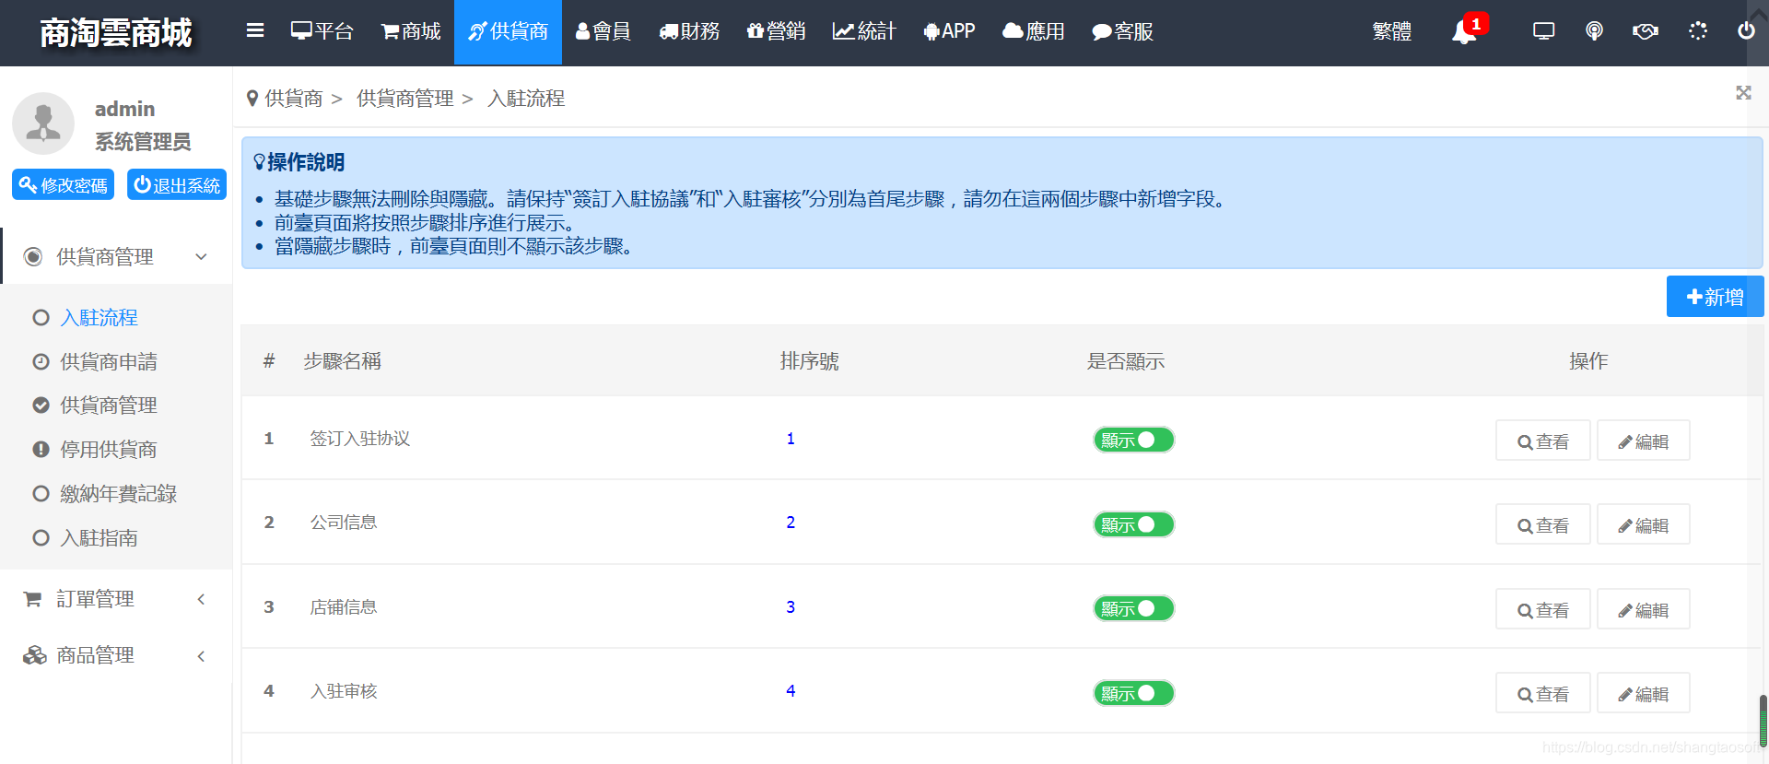Viewport: 1769px width, 764px height.
Task: Select 入駐流程 in the sidebar
Action: pyautogui.click(x=99, y=318)
